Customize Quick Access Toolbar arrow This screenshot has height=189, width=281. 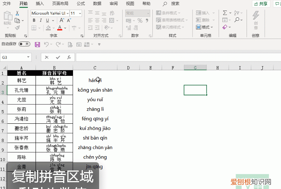point(99,45)
